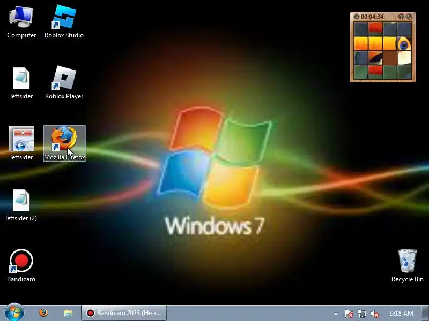The height and width of the screenshot is (321, 429).
Task: Click the Show desktop strip in the taskbar
Action: [x=425, y=314]
